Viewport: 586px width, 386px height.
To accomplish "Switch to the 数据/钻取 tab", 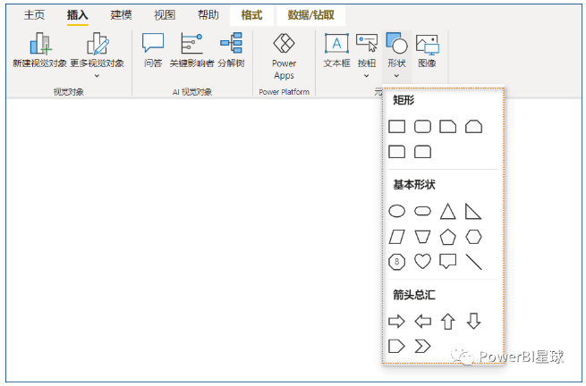I will coord(310,15).
